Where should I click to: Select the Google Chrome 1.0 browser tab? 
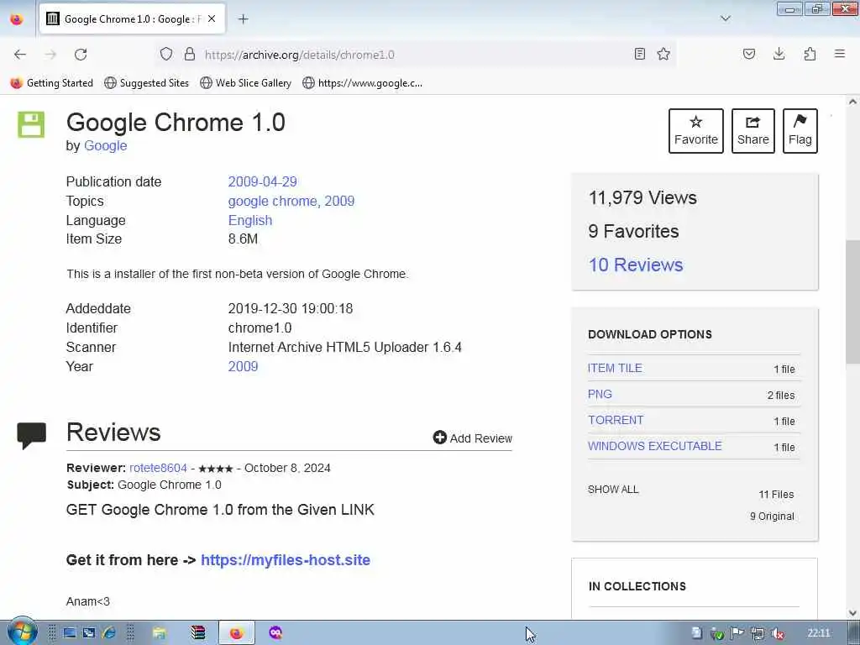click(132, 19)
